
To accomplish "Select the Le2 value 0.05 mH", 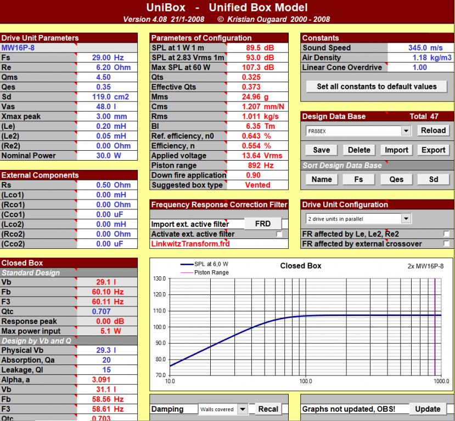I will (107, 136).
